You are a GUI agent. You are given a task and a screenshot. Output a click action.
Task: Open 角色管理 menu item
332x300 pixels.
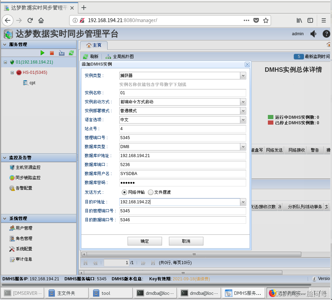point(21,239)
